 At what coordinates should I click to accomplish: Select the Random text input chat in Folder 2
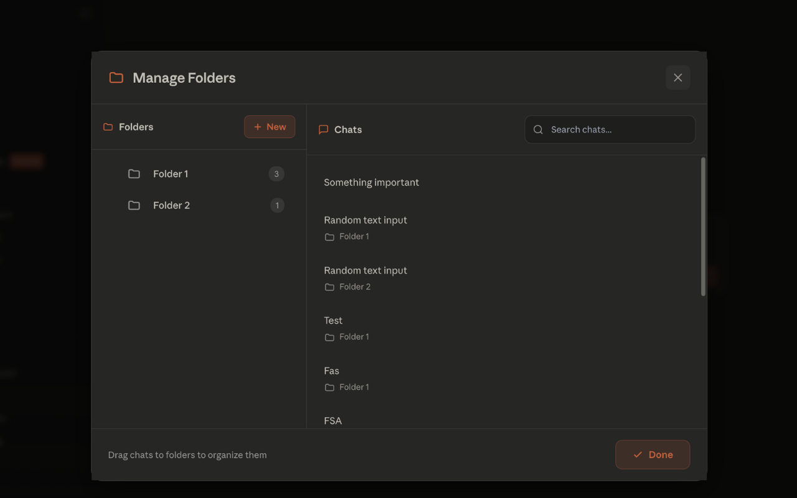365,271
